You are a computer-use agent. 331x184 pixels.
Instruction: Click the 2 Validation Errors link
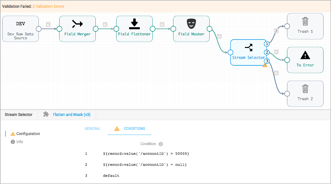[x=48, y=6]
